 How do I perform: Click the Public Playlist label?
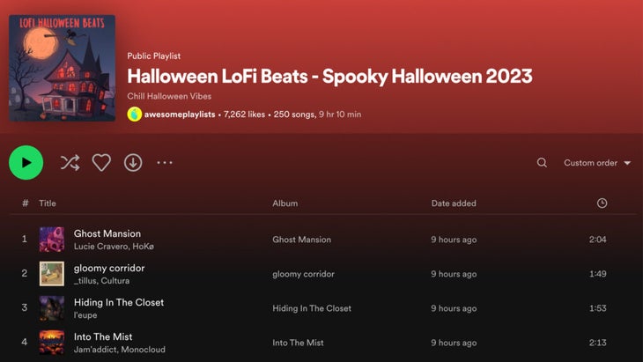[154, 56]
